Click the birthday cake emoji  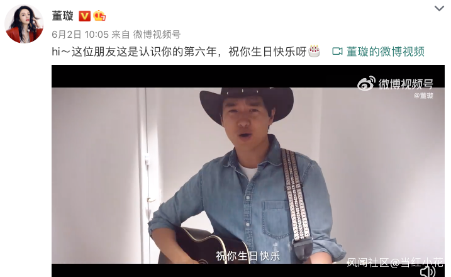(x=314, y=51)
